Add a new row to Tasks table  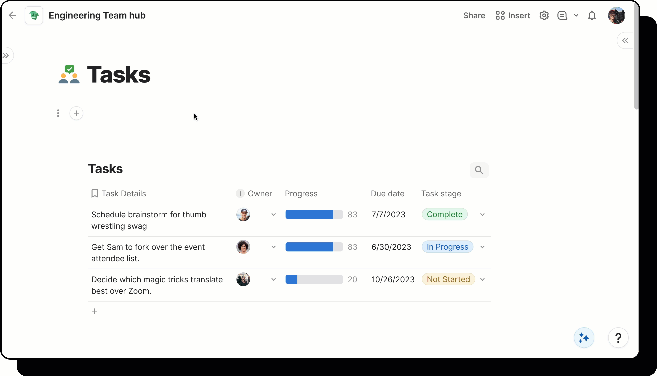pyautogui.click(x=95, y=311)
